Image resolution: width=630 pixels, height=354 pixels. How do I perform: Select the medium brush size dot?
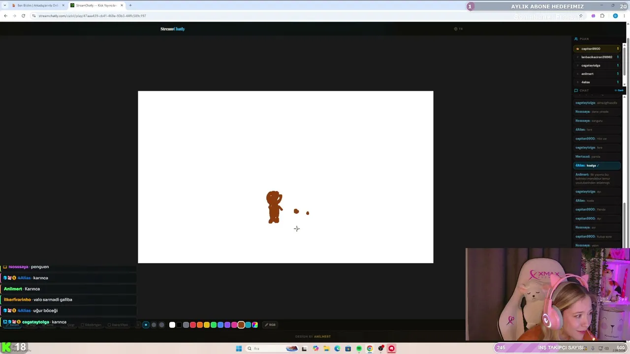click(154, 324)
